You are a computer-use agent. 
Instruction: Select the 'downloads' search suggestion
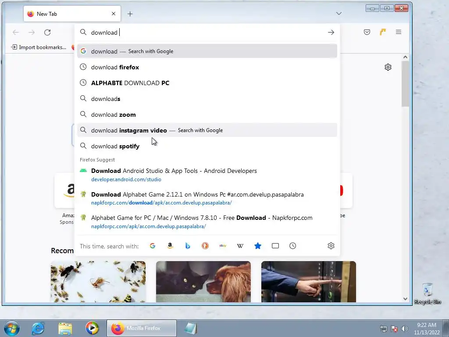(207, 99)
